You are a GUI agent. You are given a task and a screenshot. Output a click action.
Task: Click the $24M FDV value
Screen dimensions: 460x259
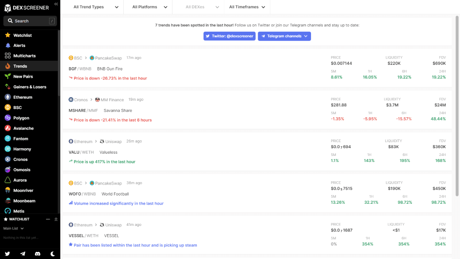(x=440, y=105)
